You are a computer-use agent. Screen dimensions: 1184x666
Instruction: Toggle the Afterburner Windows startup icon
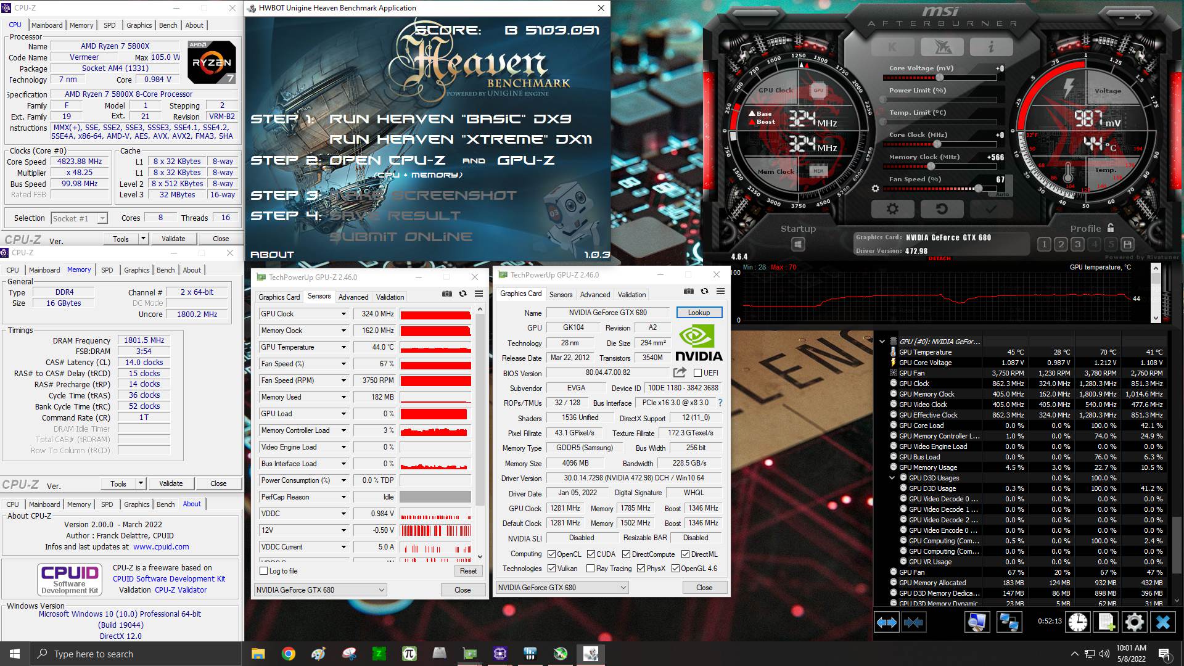click(798, 244)
